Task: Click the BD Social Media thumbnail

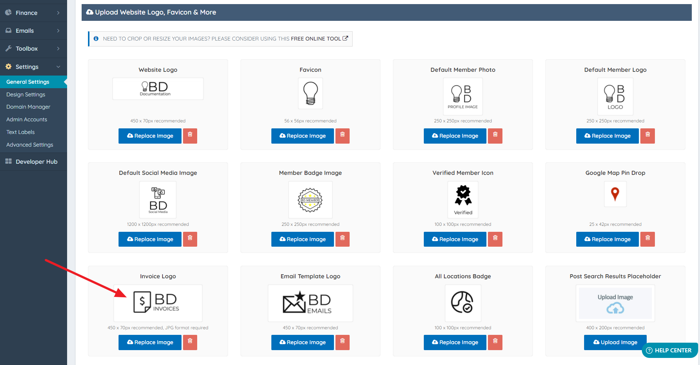Action: 158,200
